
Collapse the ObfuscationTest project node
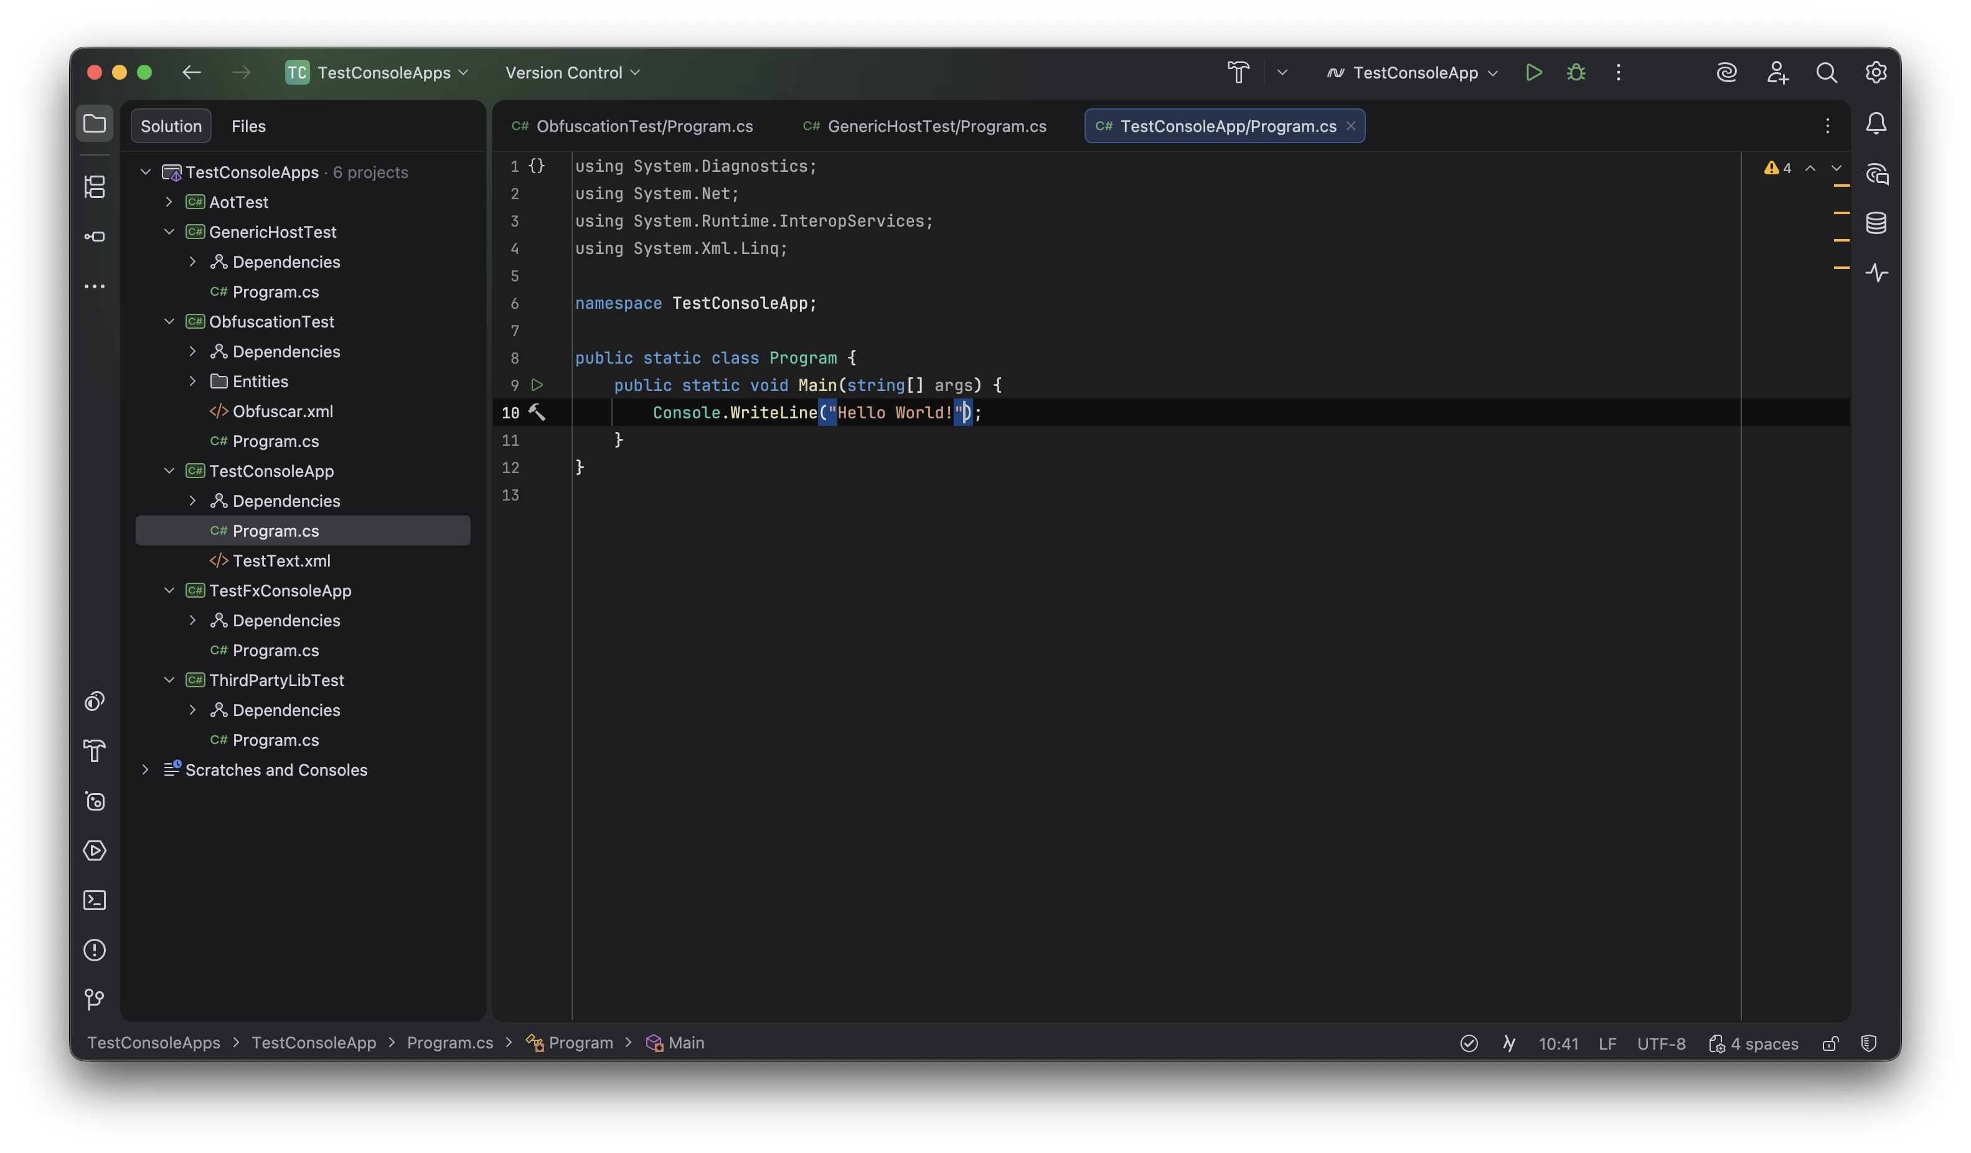pos(171,321)
